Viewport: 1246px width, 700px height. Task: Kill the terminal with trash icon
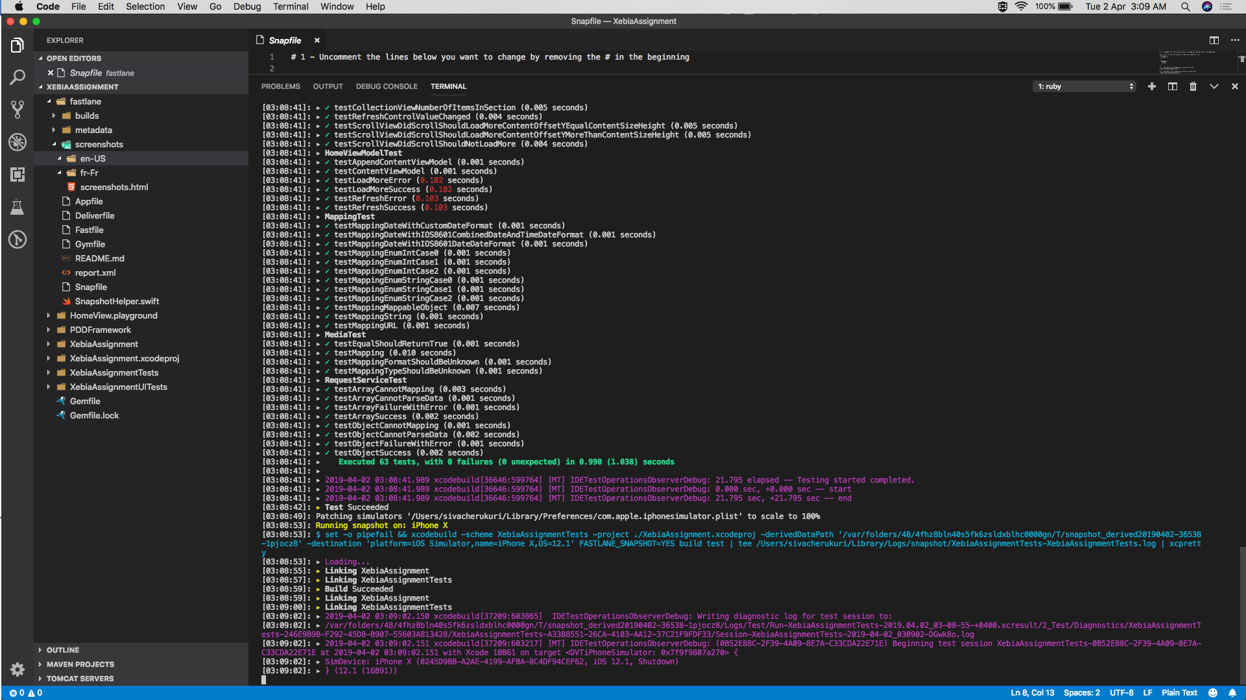pos(1193,86)
